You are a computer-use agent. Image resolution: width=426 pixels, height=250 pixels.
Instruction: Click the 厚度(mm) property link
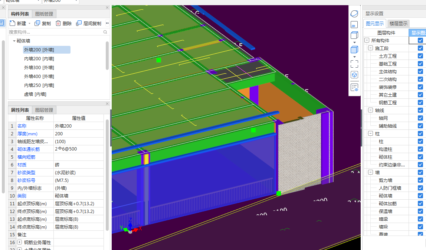27,134
